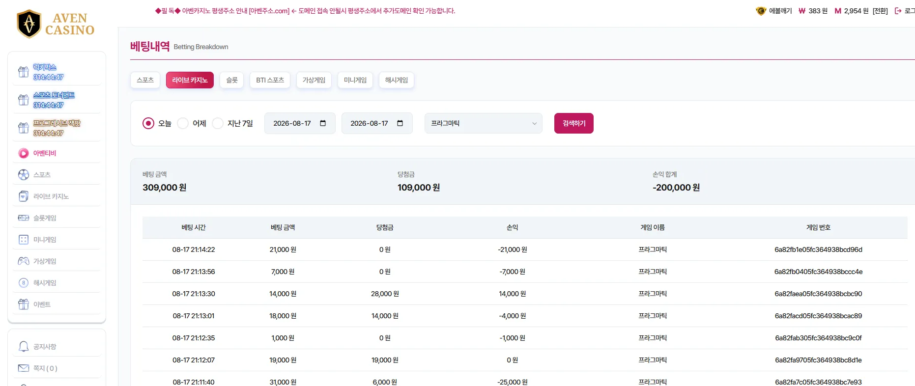Expand the 프라그마틱 provider dropdown
The height and width of the screenshot is (386, 915).
coord(484,123)
